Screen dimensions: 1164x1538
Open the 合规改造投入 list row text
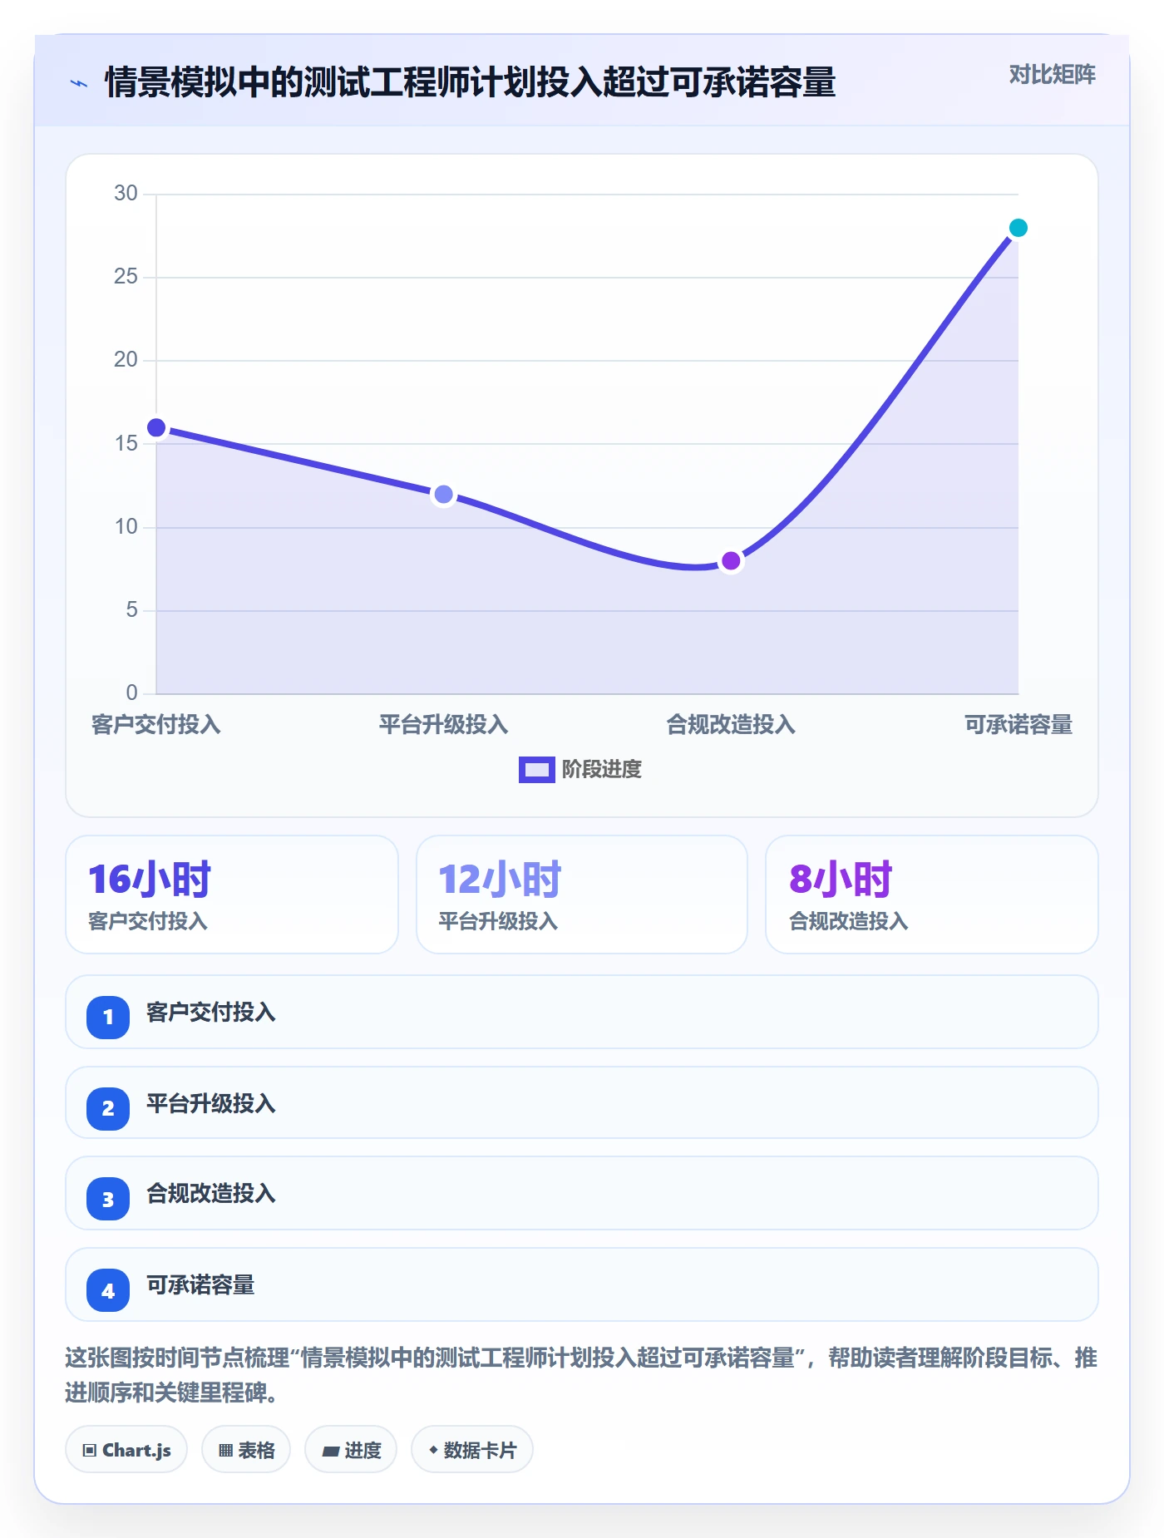pos(211,1194)
